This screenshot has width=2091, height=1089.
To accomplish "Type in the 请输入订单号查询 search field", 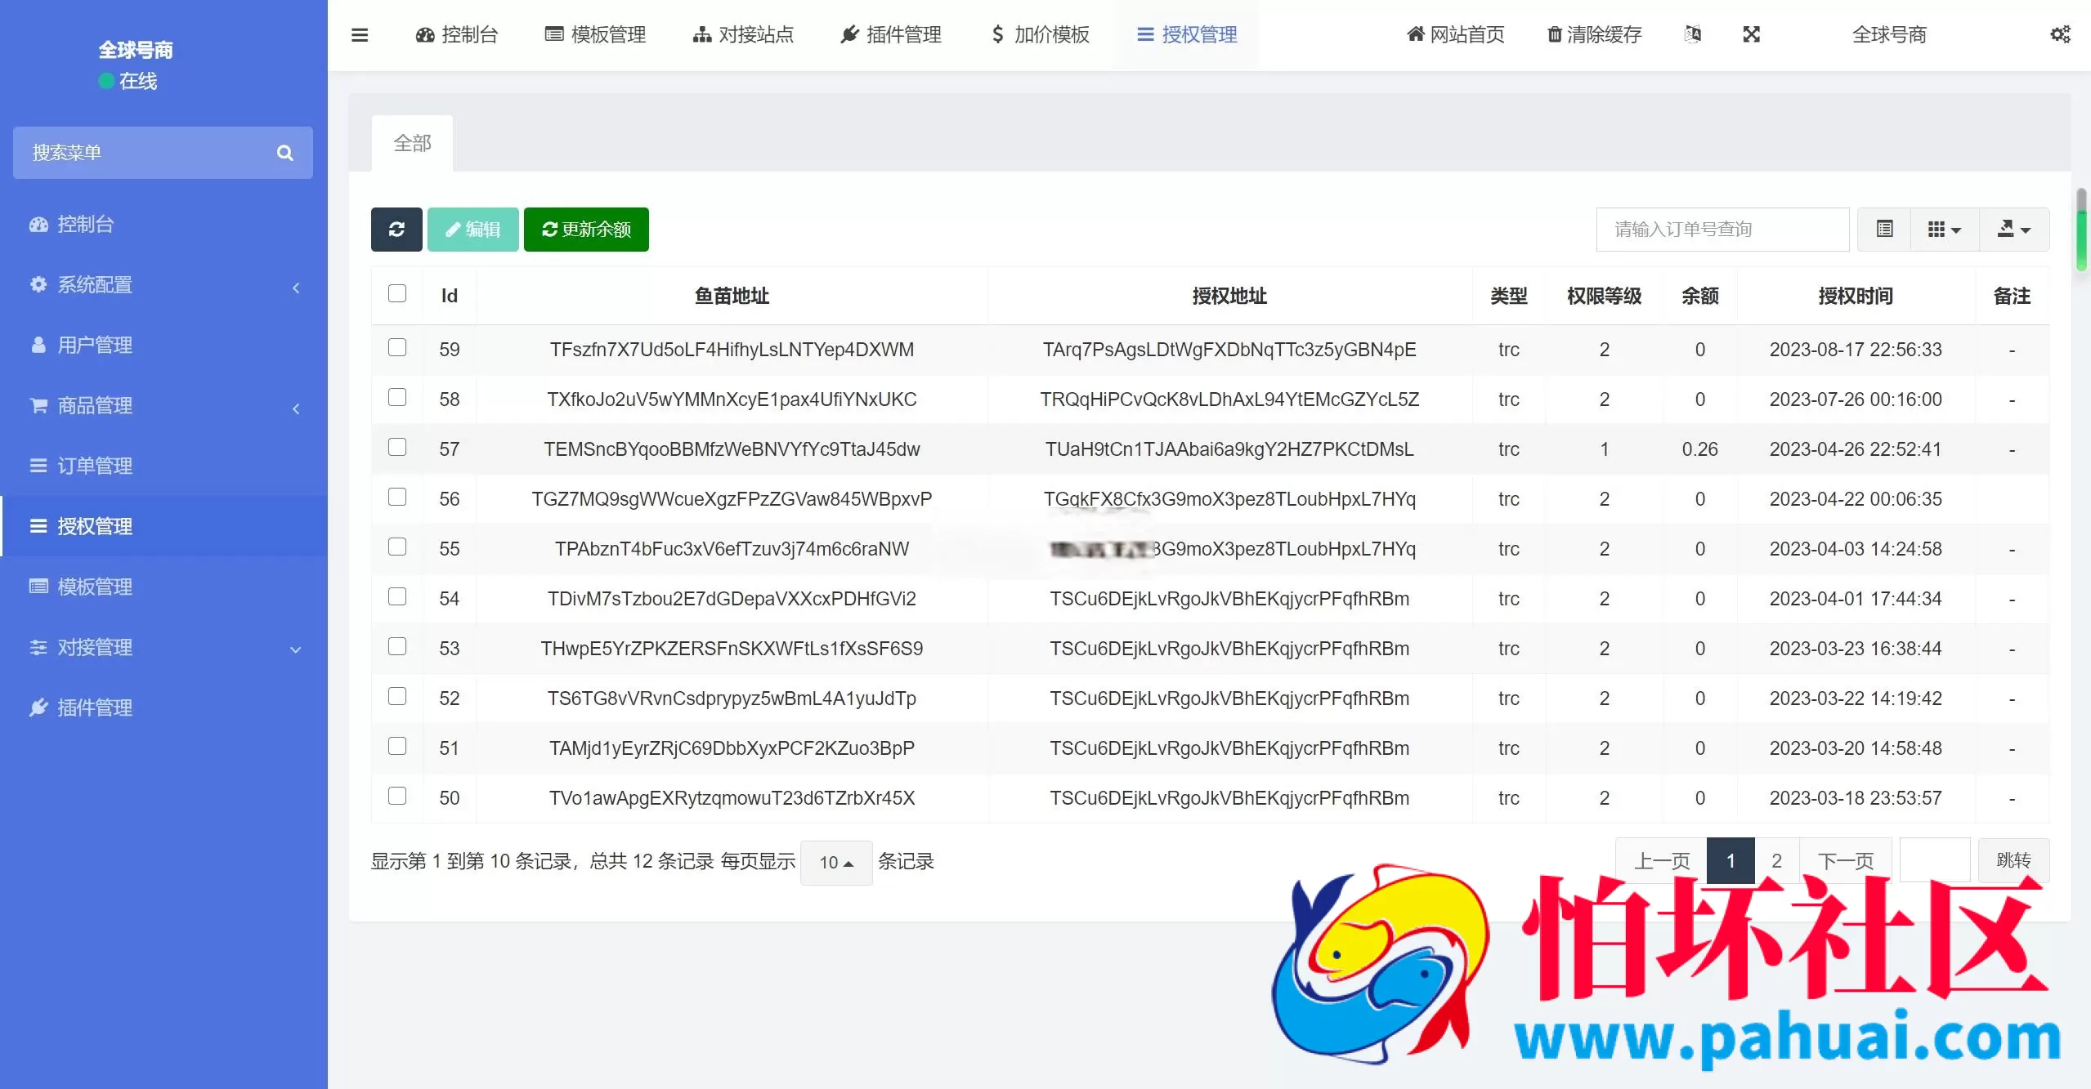I will (1722, 230).
